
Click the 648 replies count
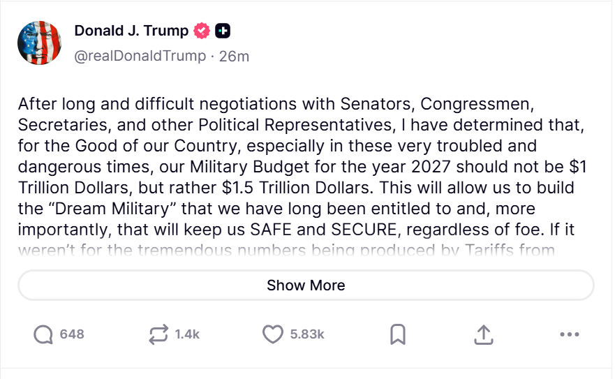click(72, 334)
